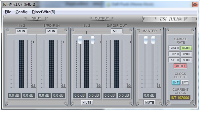Screen dimensions: 200x133
Task: Select 192000 sample rate
Action: point(186,48)
